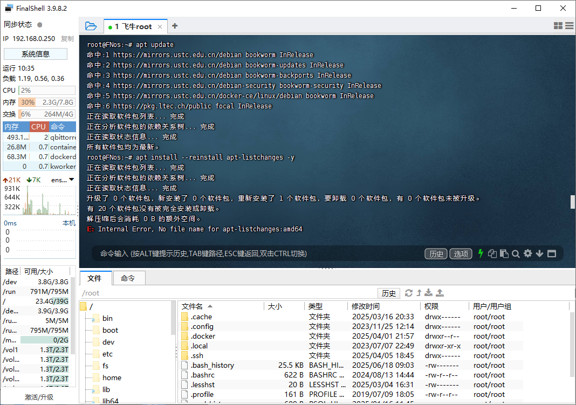Click the 系统信息 button
576x405 pixels.
tap(35, 54)
